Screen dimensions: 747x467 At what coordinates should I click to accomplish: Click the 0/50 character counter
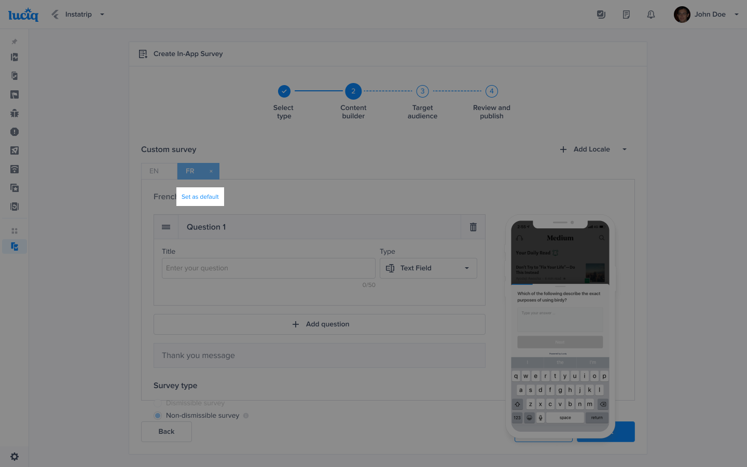click(x=369, y=285)
